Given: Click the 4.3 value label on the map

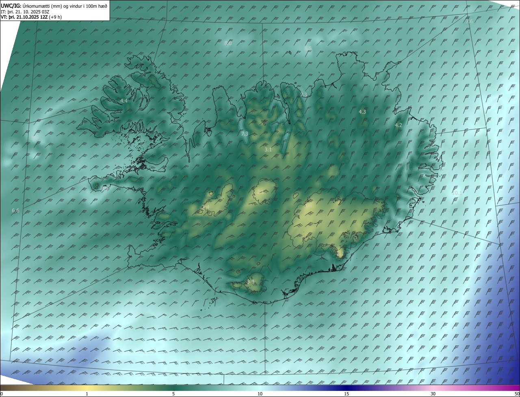Looking at the screenshot, I should click(x=362, y=112).
